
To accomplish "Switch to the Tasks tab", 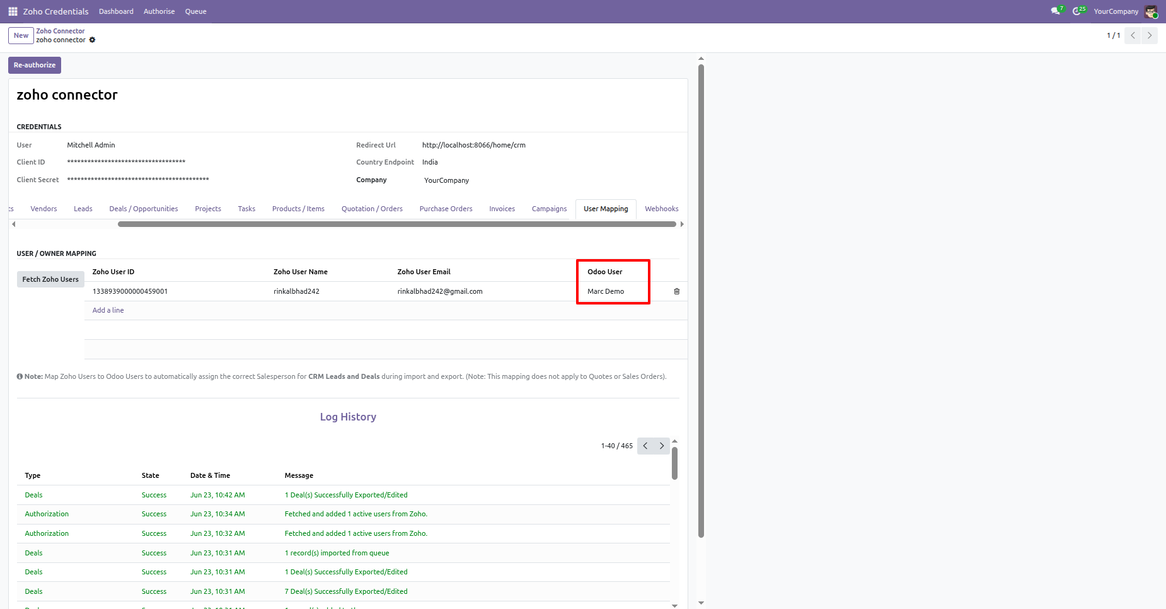I will coord(246,209).
